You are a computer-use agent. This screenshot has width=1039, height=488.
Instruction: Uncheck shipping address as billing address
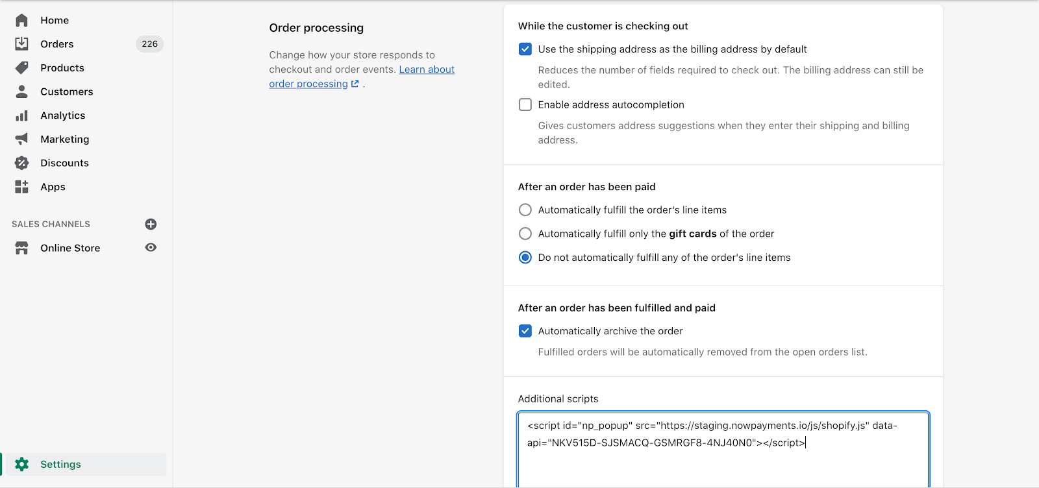coord(525,49)
